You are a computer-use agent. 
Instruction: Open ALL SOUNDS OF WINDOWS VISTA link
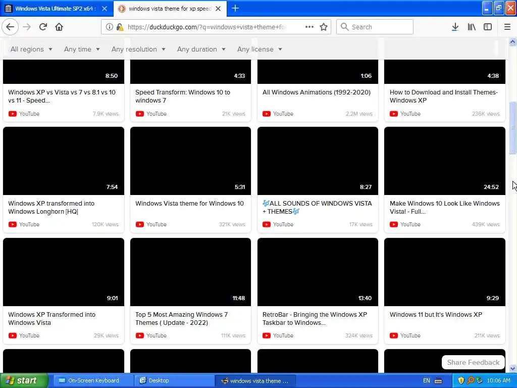(x=317, y=208)
